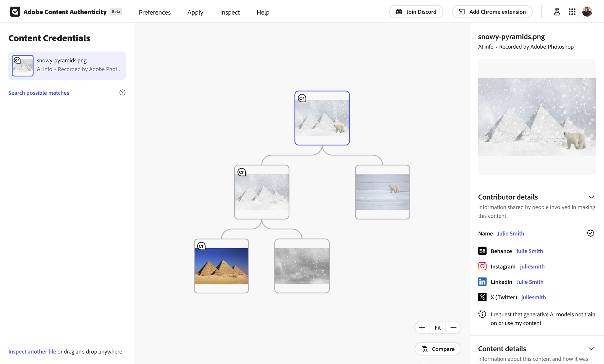Click Search possible matches link
Image resolution: width=604 pixels, height=364 pixels.
39,93
